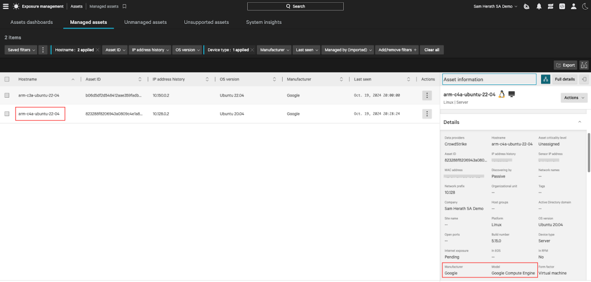
Task: Click Exposure management breadcrumb
Action: tap(42, 6)
